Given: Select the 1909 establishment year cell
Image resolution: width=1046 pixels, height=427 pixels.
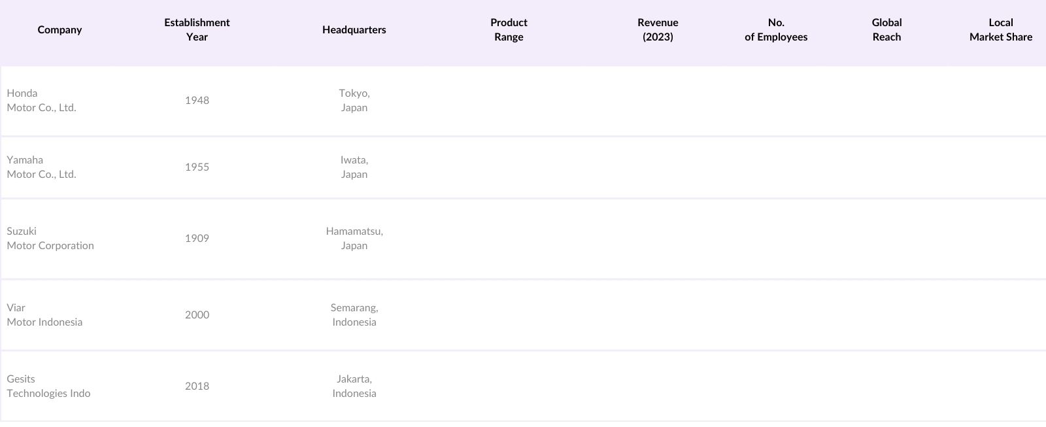Looking at the screenshot, I should (x=197, y=239).
